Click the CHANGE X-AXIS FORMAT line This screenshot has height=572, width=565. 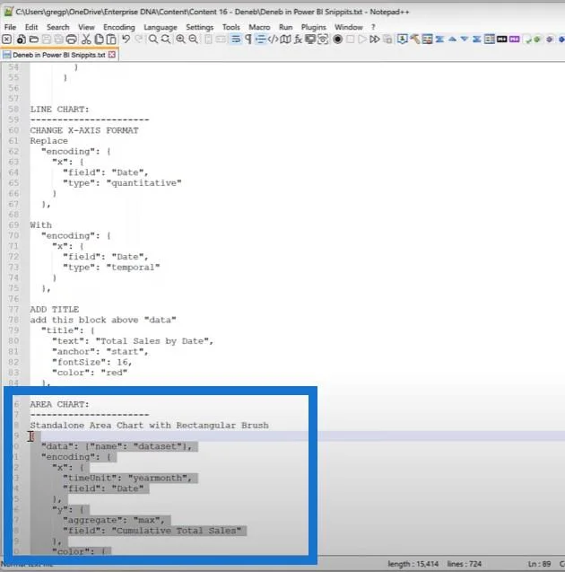pyautogui.click(x=84, y=130)
